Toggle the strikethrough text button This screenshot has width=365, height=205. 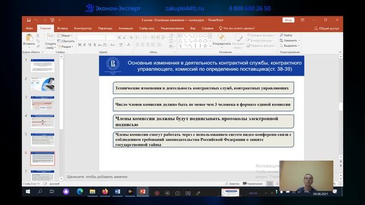100,44
